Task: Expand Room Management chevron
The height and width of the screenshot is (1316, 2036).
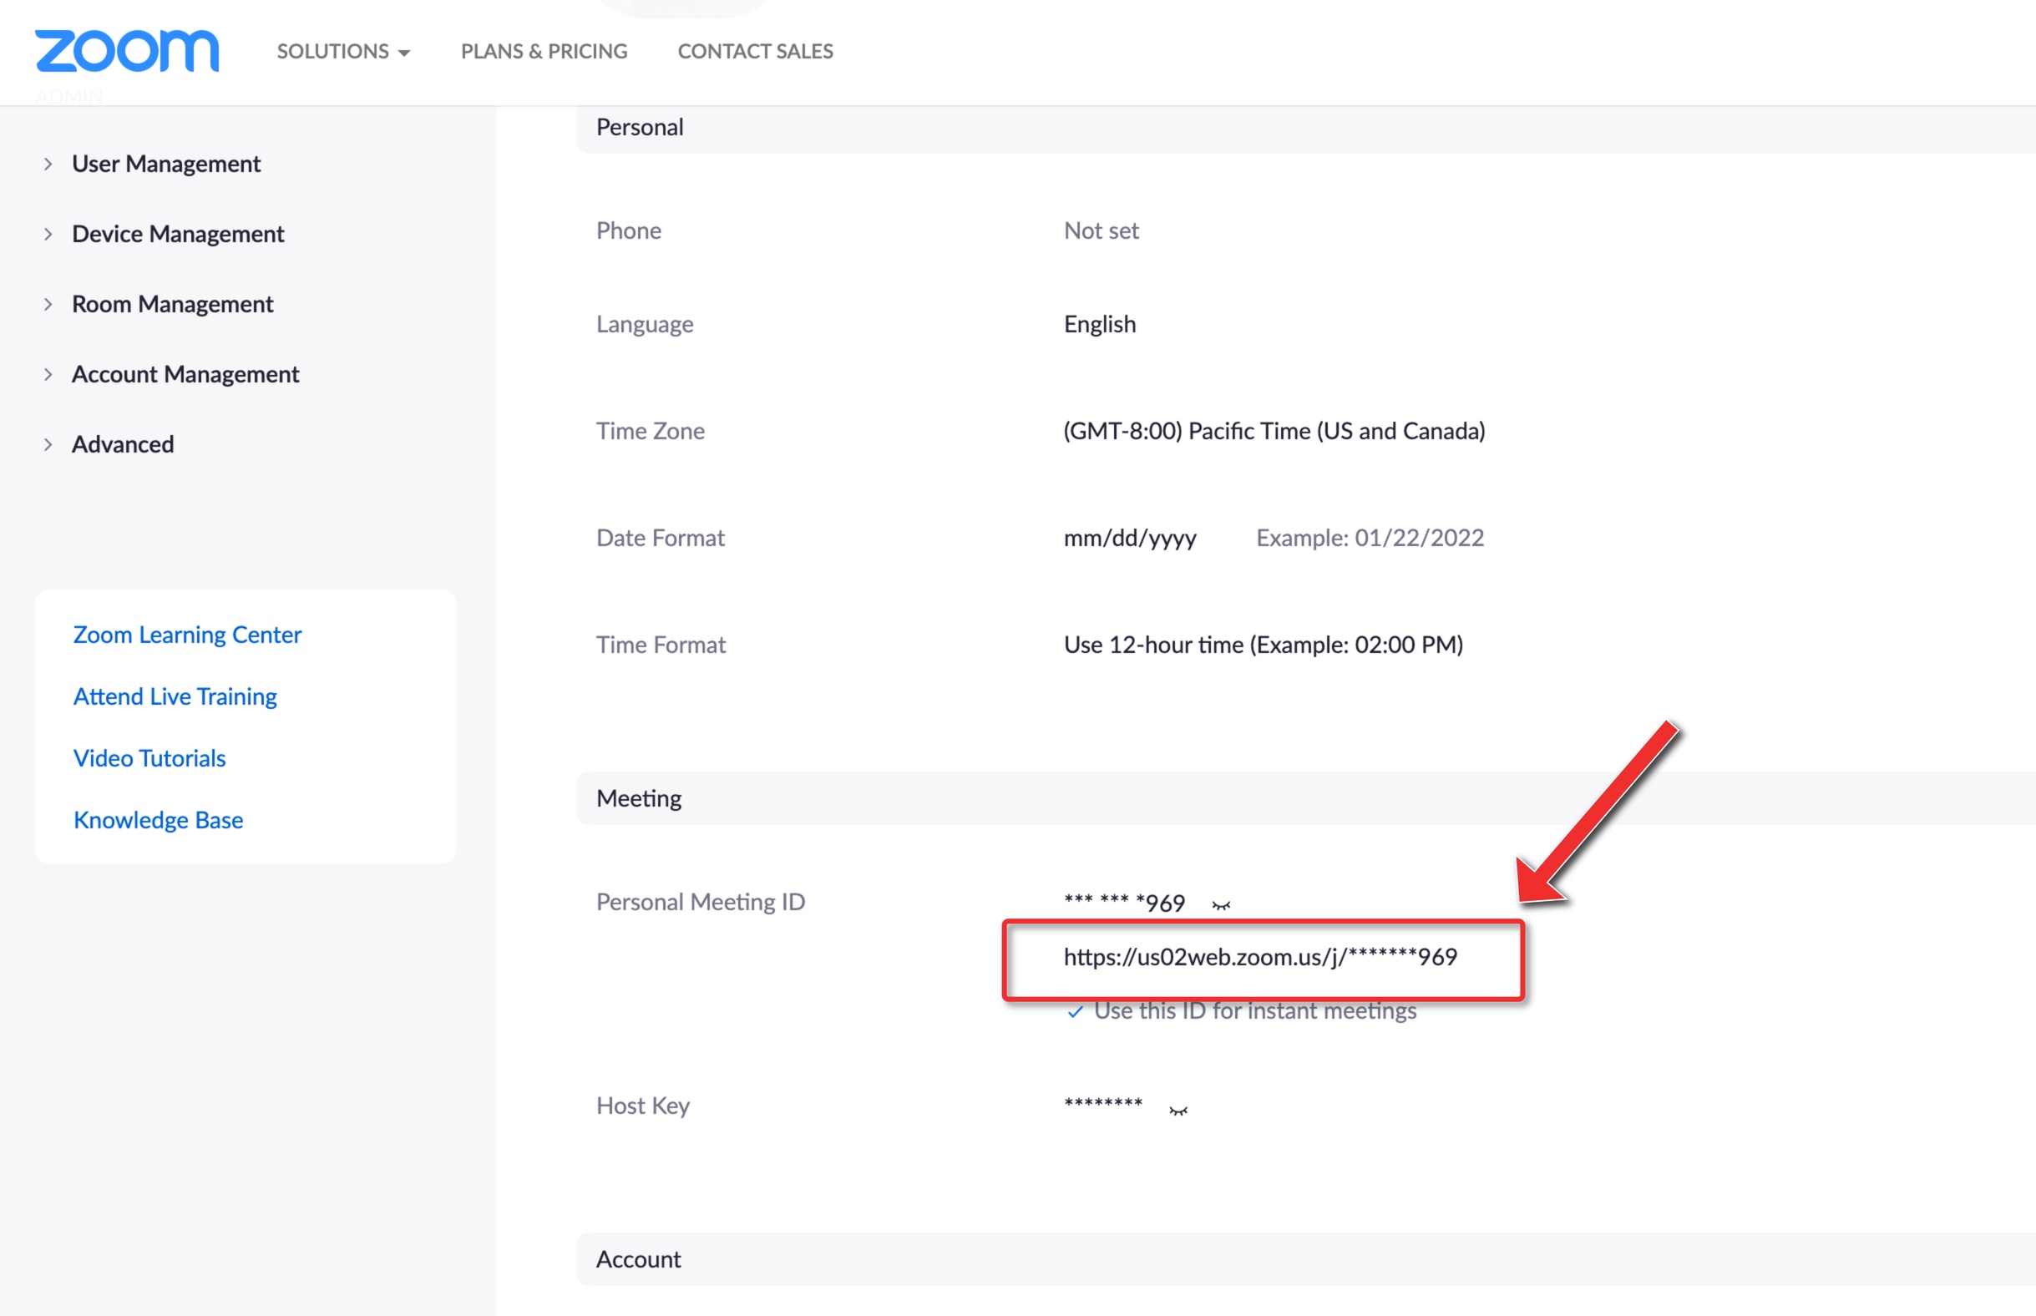Action: [48, 304]
